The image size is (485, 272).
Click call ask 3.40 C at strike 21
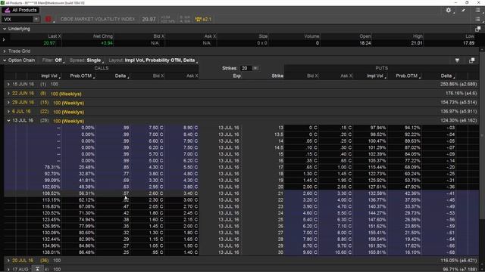coord(190,193)
